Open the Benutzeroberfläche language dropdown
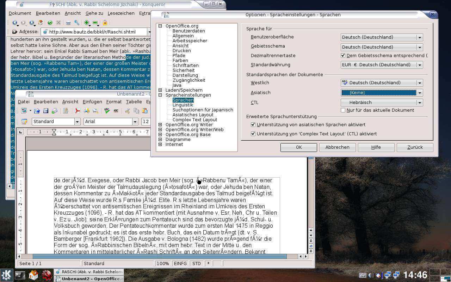 420,37
